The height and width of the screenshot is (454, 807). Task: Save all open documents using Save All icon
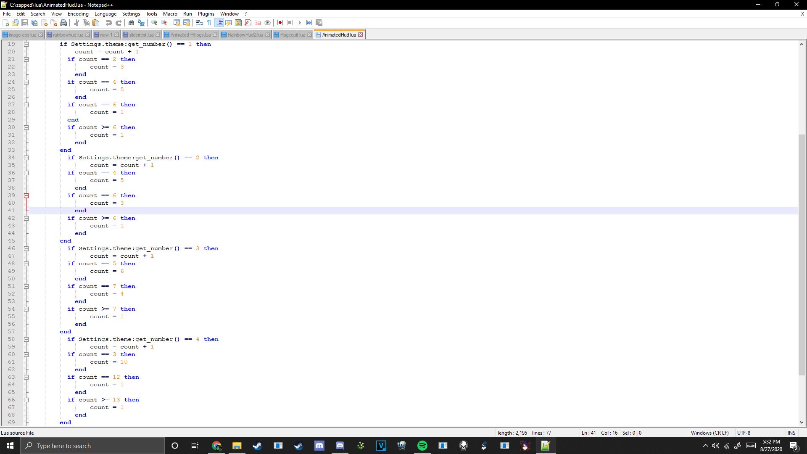coord(34,23)
